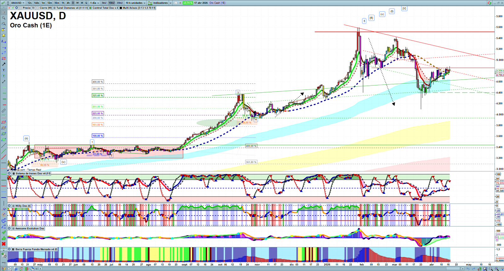Toggle the Precio checkbox
504x271 pixels.
tap(21, 8)
